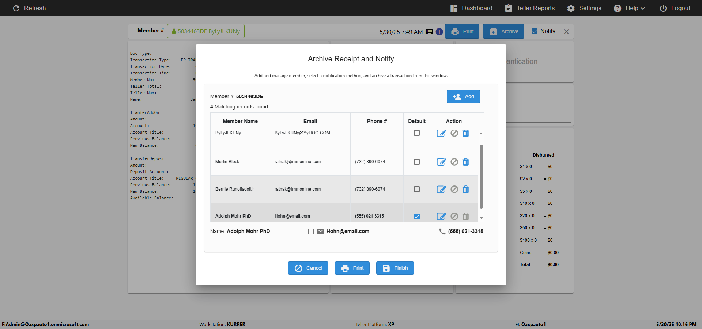Click the table scrollbar down arrow

(x=481, y=218)
